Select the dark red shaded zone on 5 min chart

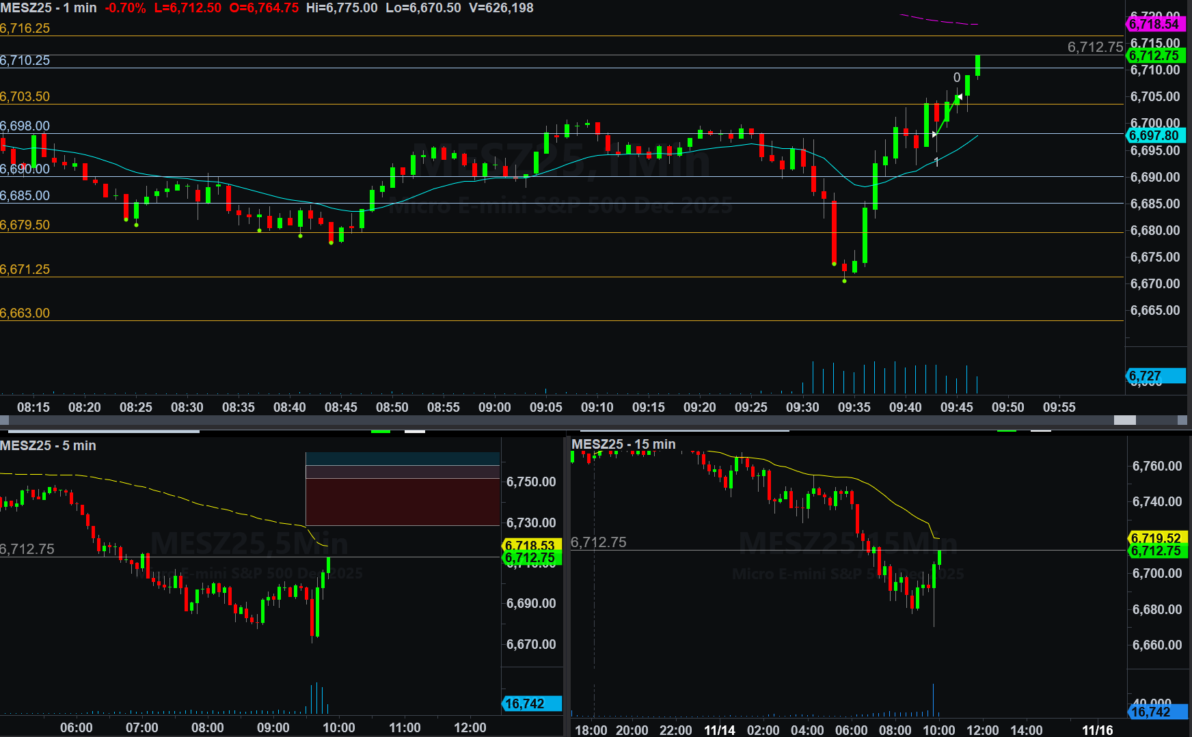point(403,502)
